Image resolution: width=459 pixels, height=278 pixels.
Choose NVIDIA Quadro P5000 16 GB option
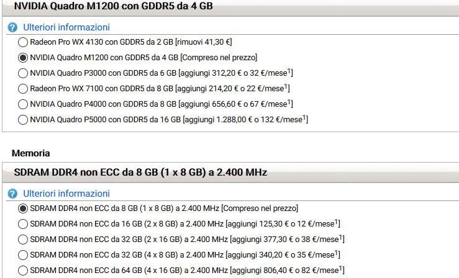pyautogui.click(x=23, y=119)
